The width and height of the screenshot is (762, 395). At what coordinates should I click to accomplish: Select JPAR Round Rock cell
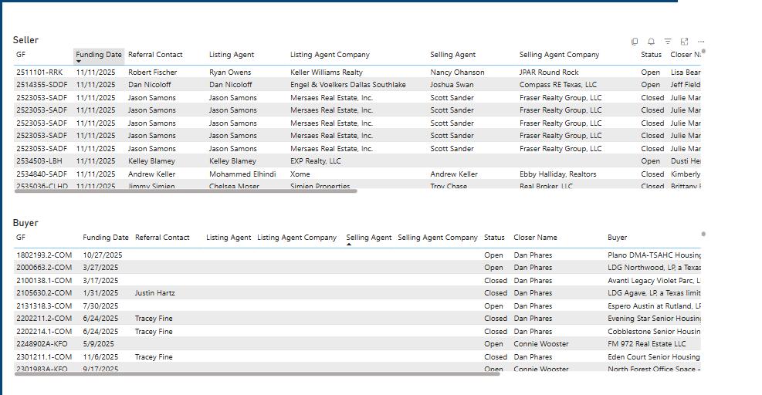tap(549, 72)
